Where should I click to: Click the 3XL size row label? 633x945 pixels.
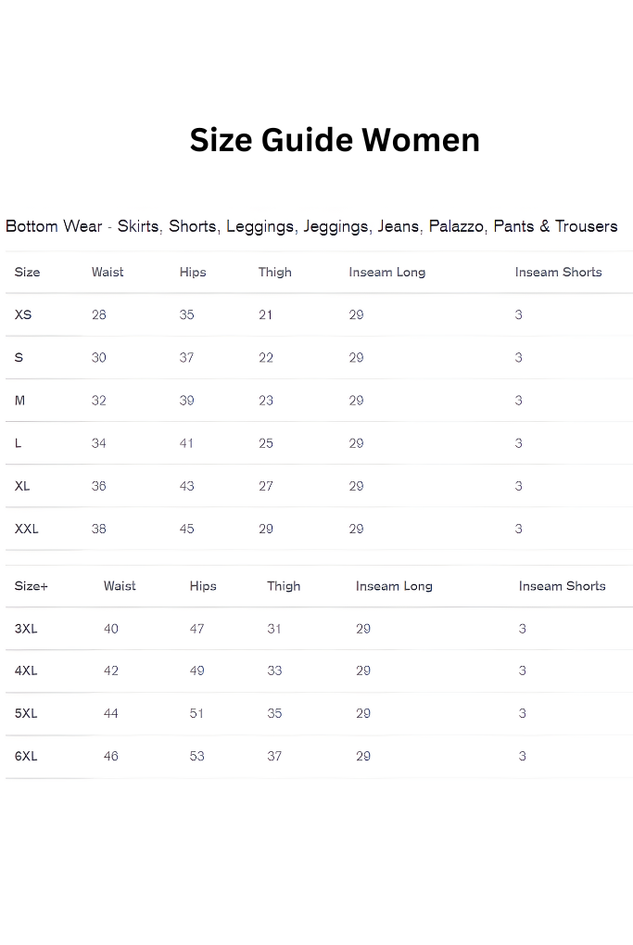coord(26,629)
